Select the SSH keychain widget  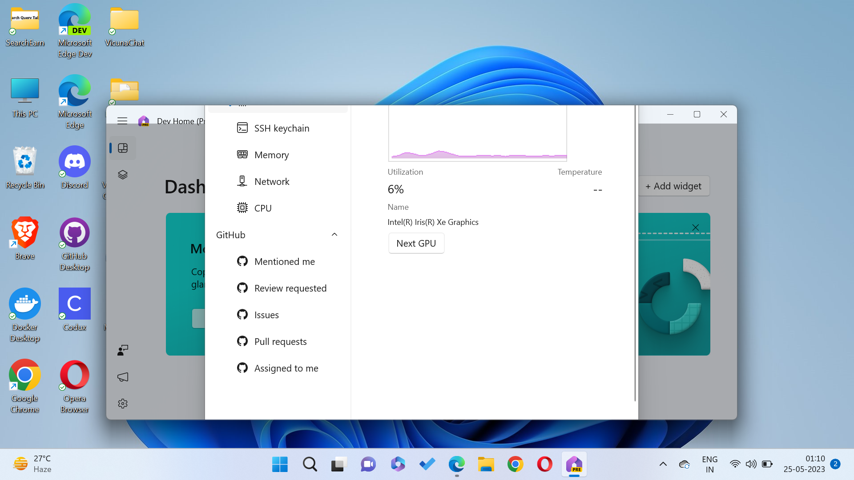(x=282, y=128)
